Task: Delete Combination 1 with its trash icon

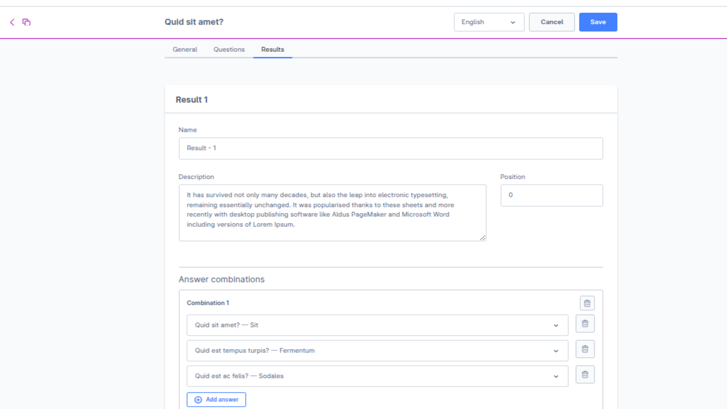Action: coord(587,303)
